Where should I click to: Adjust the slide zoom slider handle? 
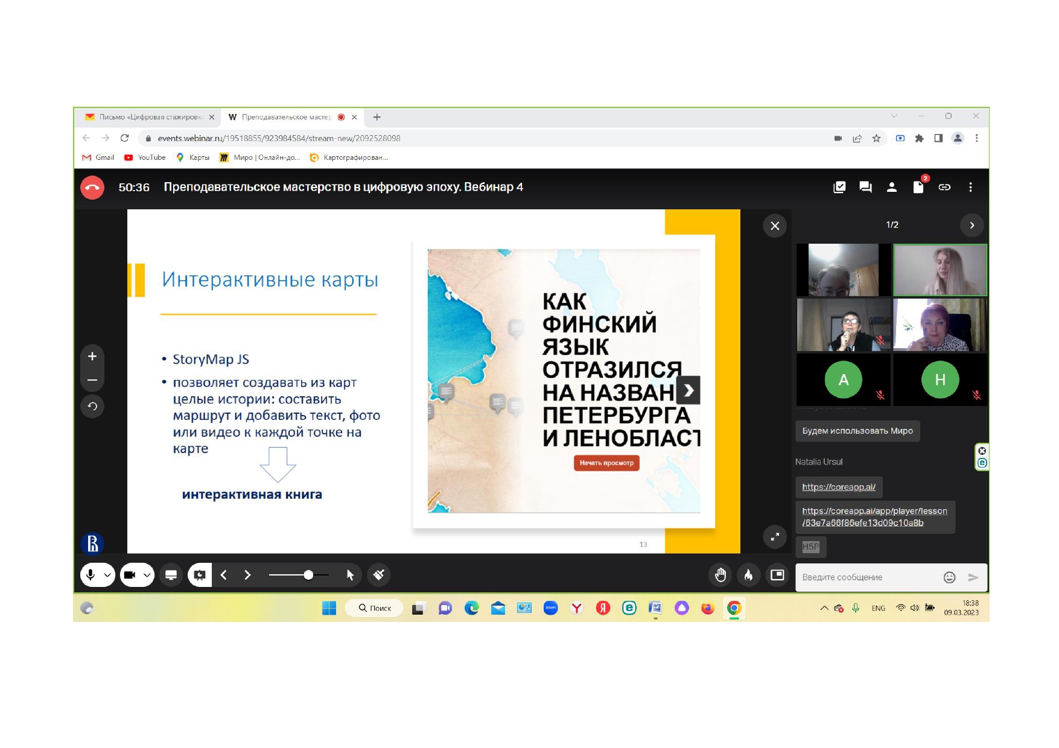click(308, 575)
